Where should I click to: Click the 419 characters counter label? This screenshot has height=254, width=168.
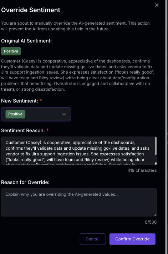coord(142,170)
